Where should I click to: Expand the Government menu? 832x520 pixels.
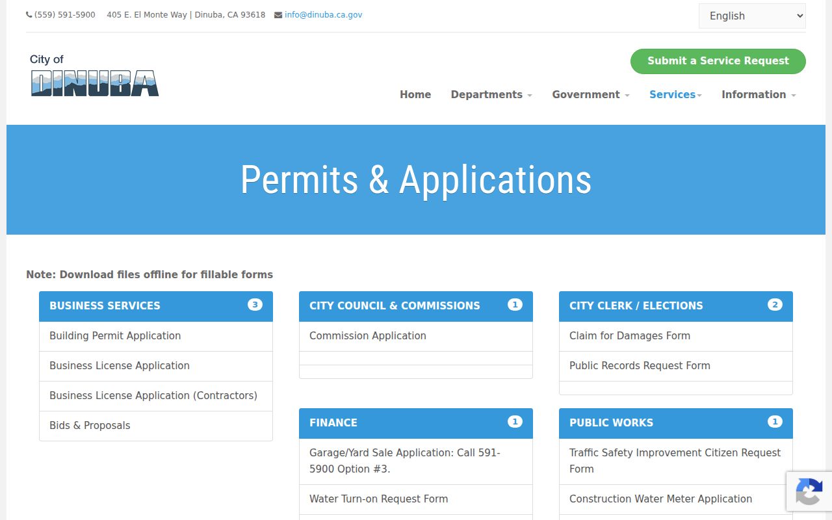[591, 94]
